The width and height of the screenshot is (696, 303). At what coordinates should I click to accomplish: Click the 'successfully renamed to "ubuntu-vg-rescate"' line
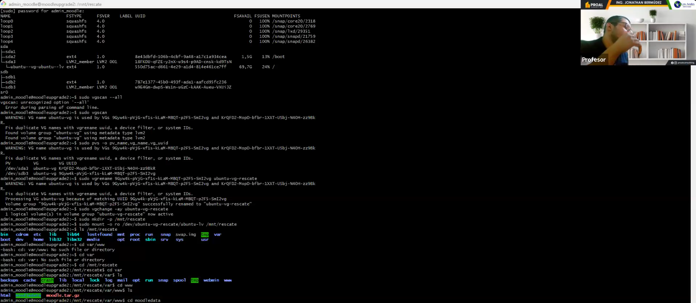pyautogui.click(x=128, y=204)
